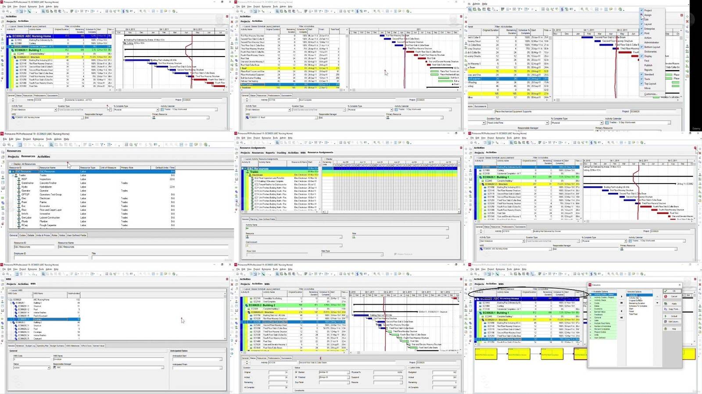The height and width of the screenshot is (394, 702).
Task: Click the person icon beside the Elec resource
Action: click(x=19, y=199)
